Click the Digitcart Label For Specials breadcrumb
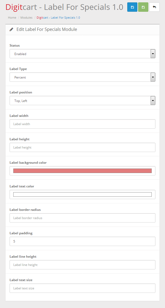165x308 pixels. click(58, 18)
